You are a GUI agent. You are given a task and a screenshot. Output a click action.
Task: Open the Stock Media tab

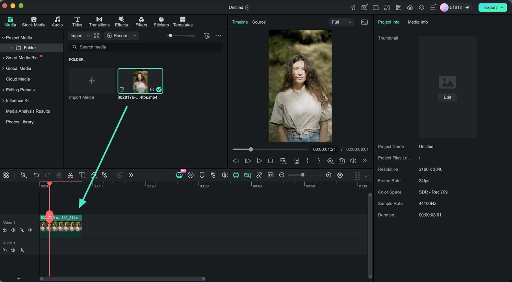tap(34, 22)
